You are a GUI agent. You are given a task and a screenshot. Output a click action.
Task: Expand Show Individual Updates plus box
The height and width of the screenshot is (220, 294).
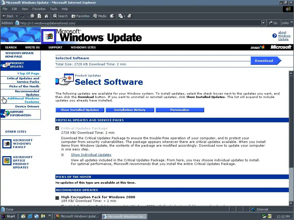[62, 155]
